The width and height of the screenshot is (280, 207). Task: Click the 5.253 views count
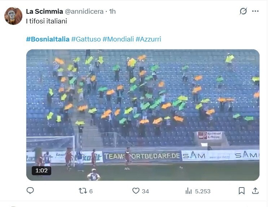click(202, 191)
